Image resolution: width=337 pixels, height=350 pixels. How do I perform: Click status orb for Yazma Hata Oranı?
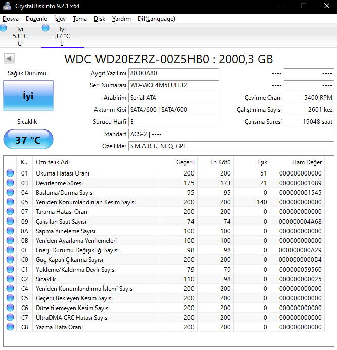[x=10, y=327]
